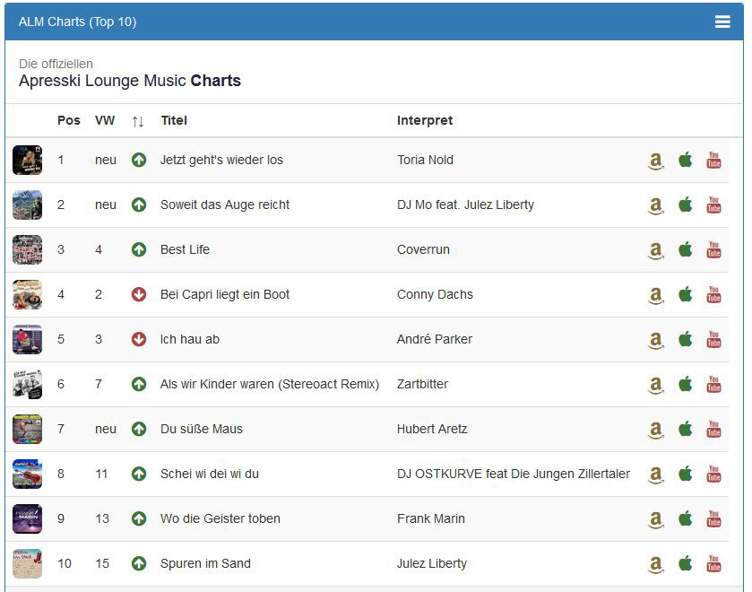The height and width of the screenshot is (592, 752).
Task: Open Amazon link for Ich hau ab
Action: point(656,340)
